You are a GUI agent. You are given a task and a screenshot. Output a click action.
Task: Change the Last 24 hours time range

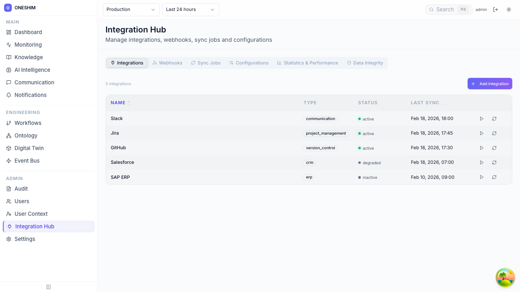coord(191,9)
